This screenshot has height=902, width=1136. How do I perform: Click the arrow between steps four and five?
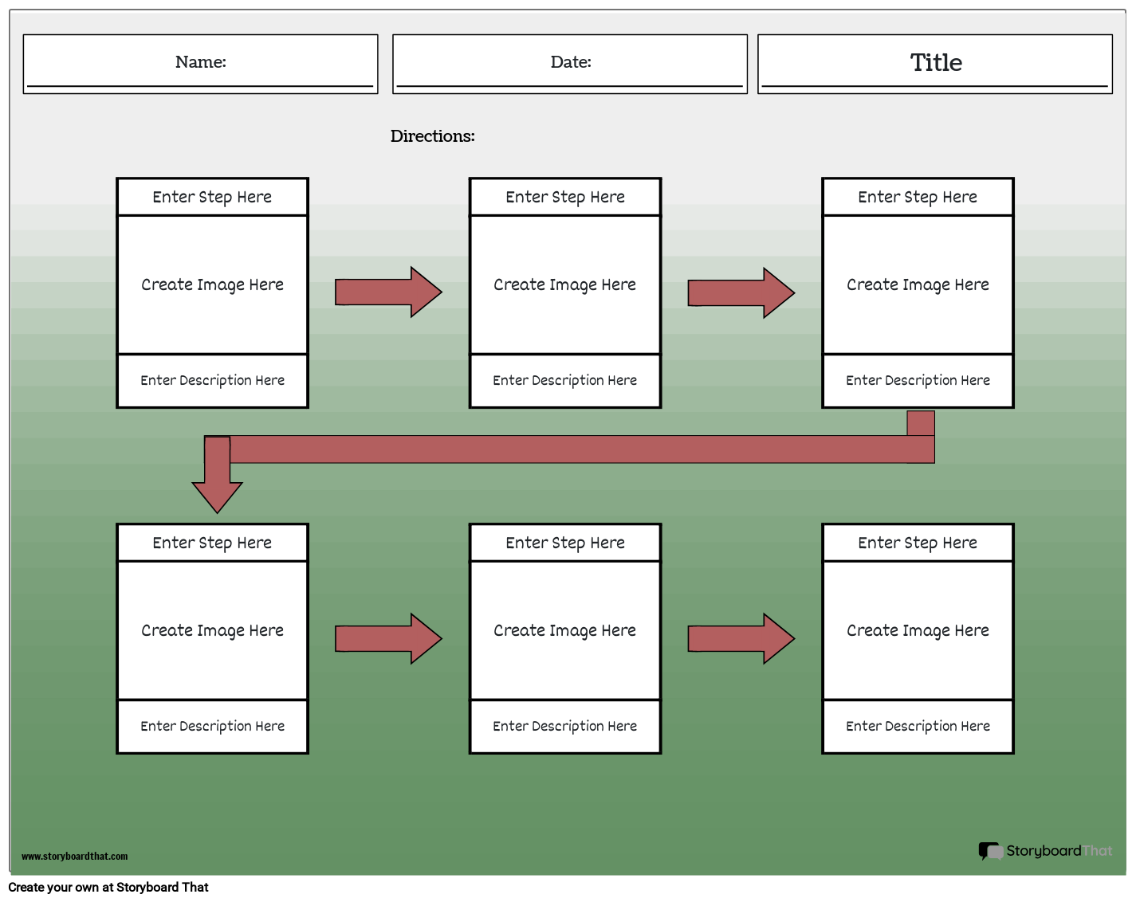coord(388,638)
